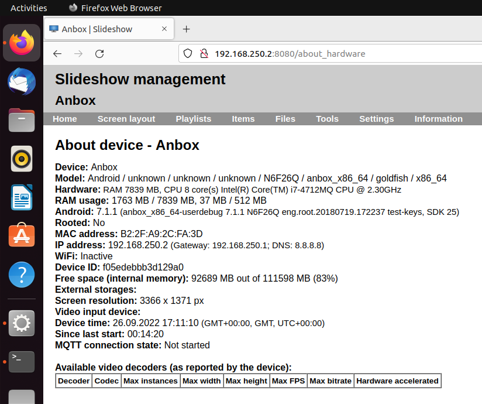Click the Slideshow management heading
The height and width of the screenshot is (404, 482).
[140, 80]
